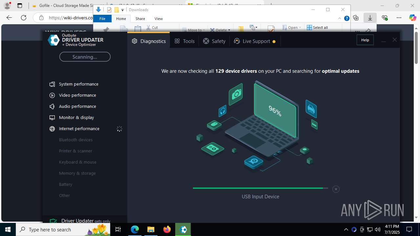Click Properties checkmark in Quick Access Toolbar
420x236 pixels.
coord(109,10)
